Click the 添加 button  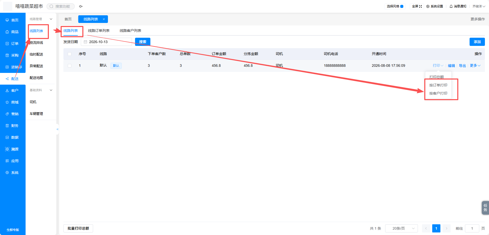click(x=477, y=42)
